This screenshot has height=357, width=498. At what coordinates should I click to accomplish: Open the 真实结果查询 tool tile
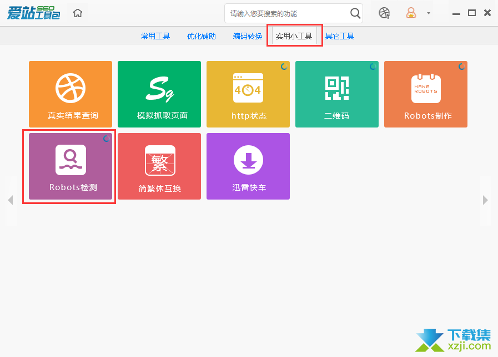[x=71, y=94]
